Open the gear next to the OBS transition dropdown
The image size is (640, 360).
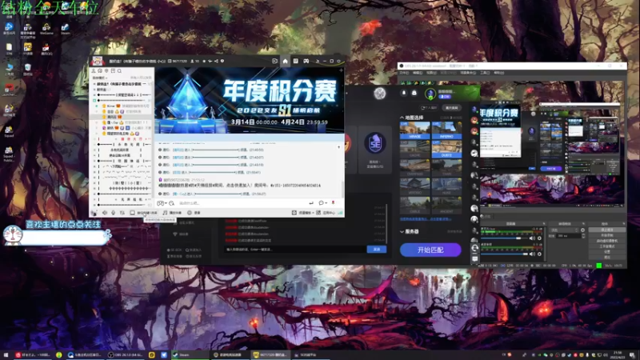pos(582,230)
